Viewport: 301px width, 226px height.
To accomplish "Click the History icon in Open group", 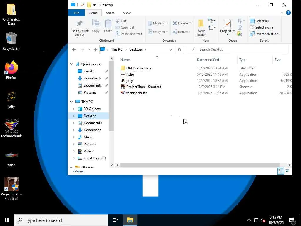I will click(x=240, y=34).
